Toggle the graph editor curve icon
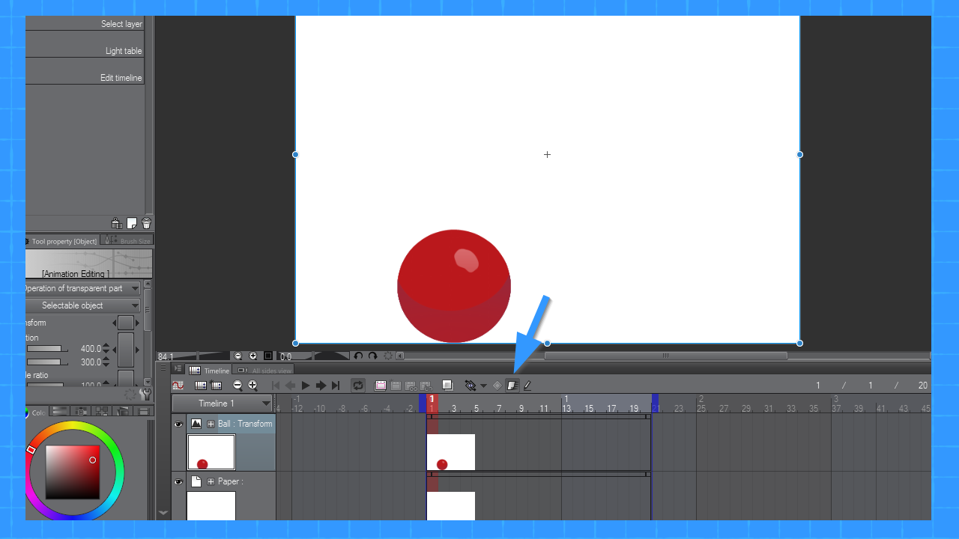Image resolution: width=959 pixels, height=539 pixels. pyautogui.click(x=178, y=386)
